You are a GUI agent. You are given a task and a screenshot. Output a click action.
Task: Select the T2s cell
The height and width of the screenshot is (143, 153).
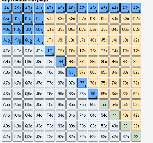click(x=136, y=51)
